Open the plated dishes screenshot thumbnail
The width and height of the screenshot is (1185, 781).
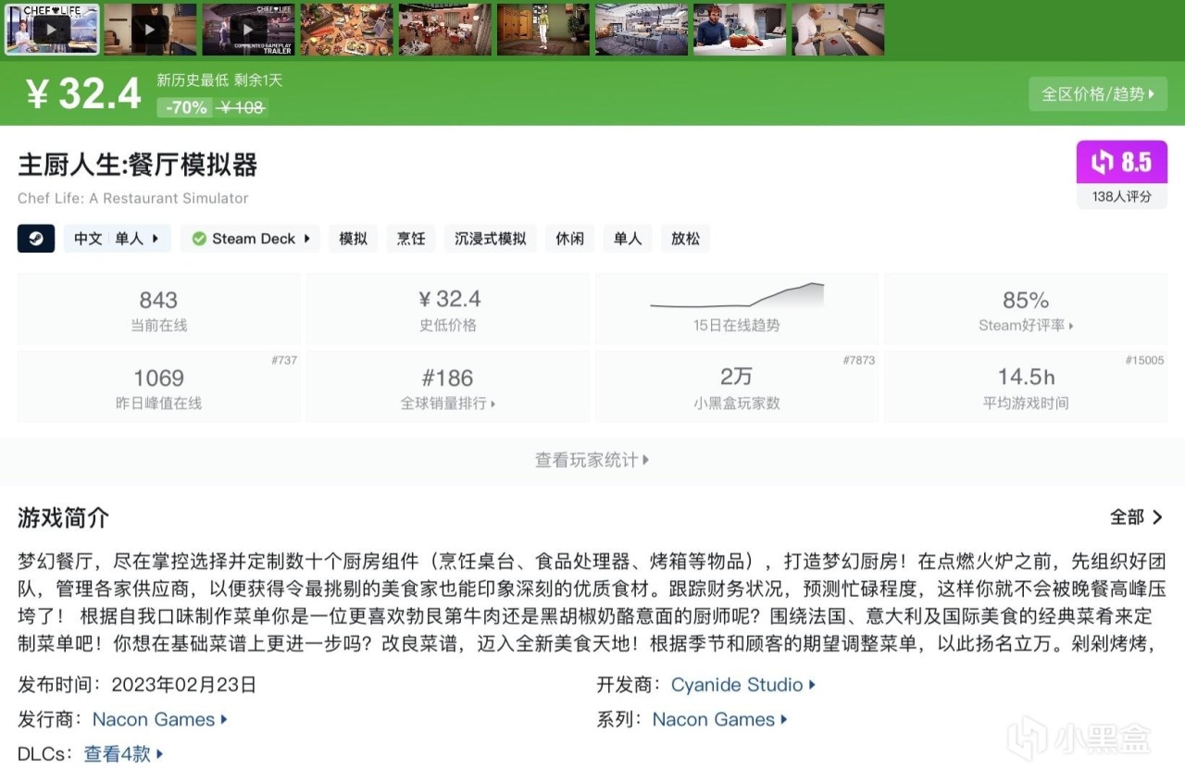pos(346,30)
